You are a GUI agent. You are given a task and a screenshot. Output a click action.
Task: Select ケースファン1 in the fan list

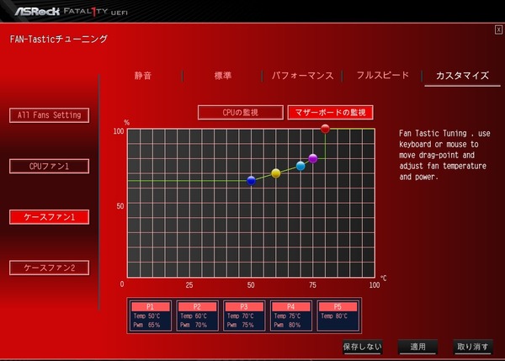pyautogui.click(x=50, y=217)
